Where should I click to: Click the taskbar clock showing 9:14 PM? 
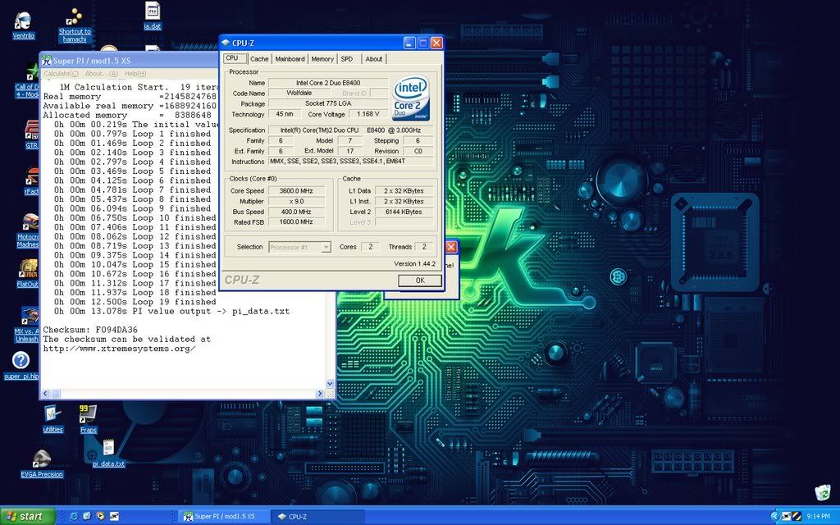819,517
